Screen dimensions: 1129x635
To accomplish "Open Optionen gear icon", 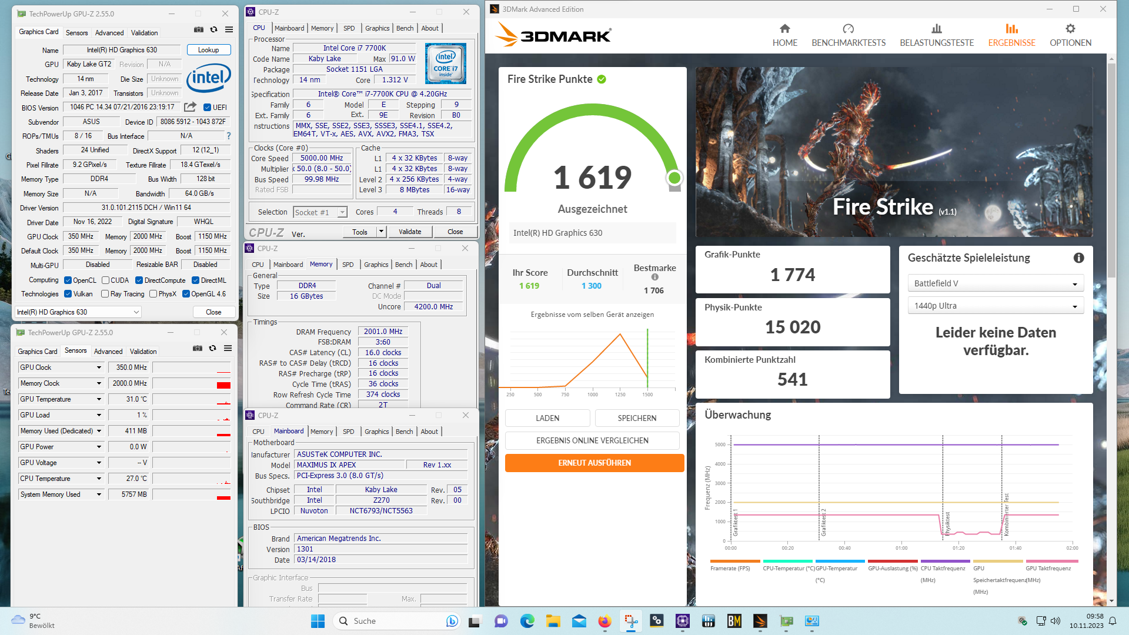I will (x=1070, y=28).
